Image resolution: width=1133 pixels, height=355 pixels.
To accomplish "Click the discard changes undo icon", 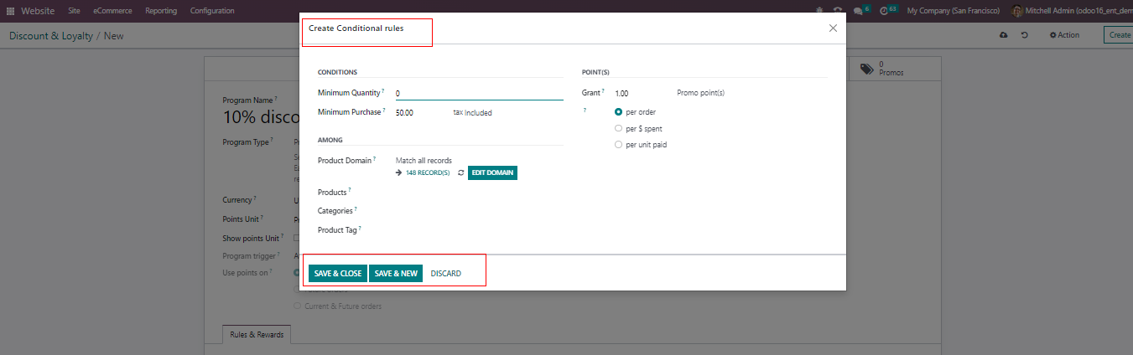I will (x=1024, y=35).
